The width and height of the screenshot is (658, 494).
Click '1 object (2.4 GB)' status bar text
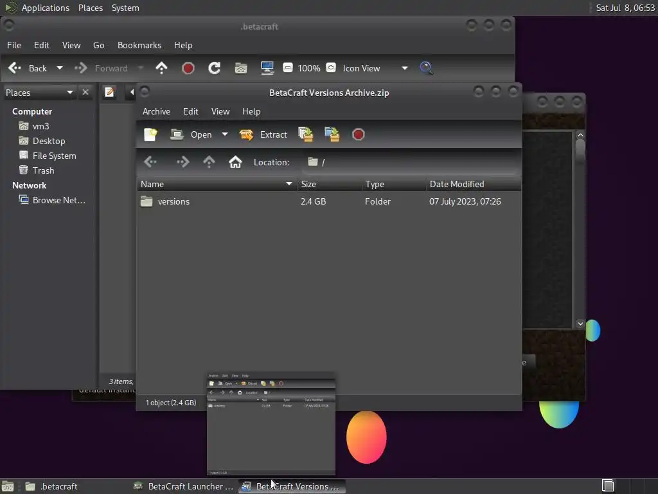click(x=171, y=403)
